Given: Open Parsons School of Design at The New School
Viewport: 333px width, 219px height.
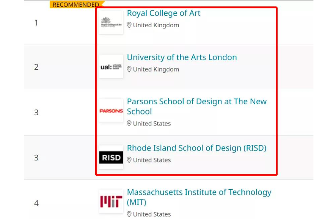Looking at the screenshot, I should pyautogui.click(x=196, y=102).
